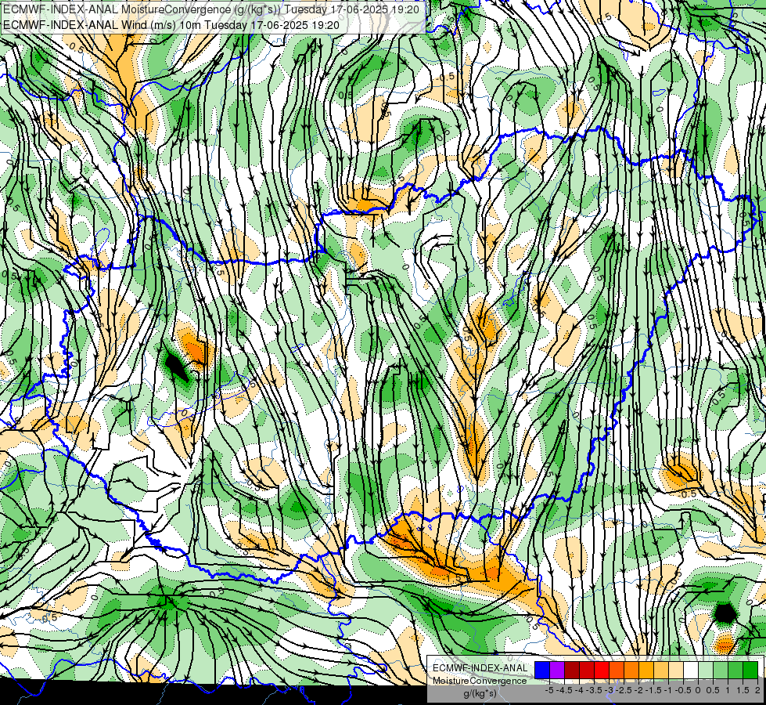766x705 pixels.
Task: Click the legend scale's -1.5 tick label
Action: [653, 690]
